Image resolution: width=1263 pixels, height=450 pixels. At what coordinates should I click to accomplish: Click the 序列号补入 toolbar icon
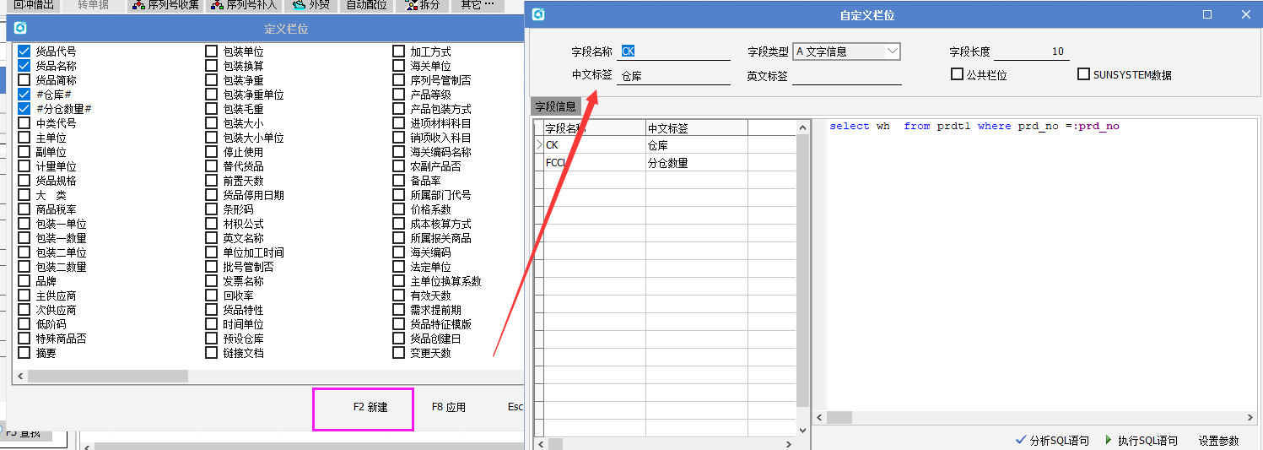216,5
